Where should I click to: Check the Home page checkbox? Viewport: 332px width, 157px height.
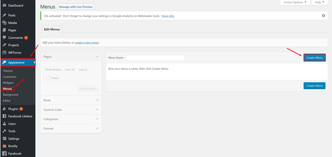(48, 78)
